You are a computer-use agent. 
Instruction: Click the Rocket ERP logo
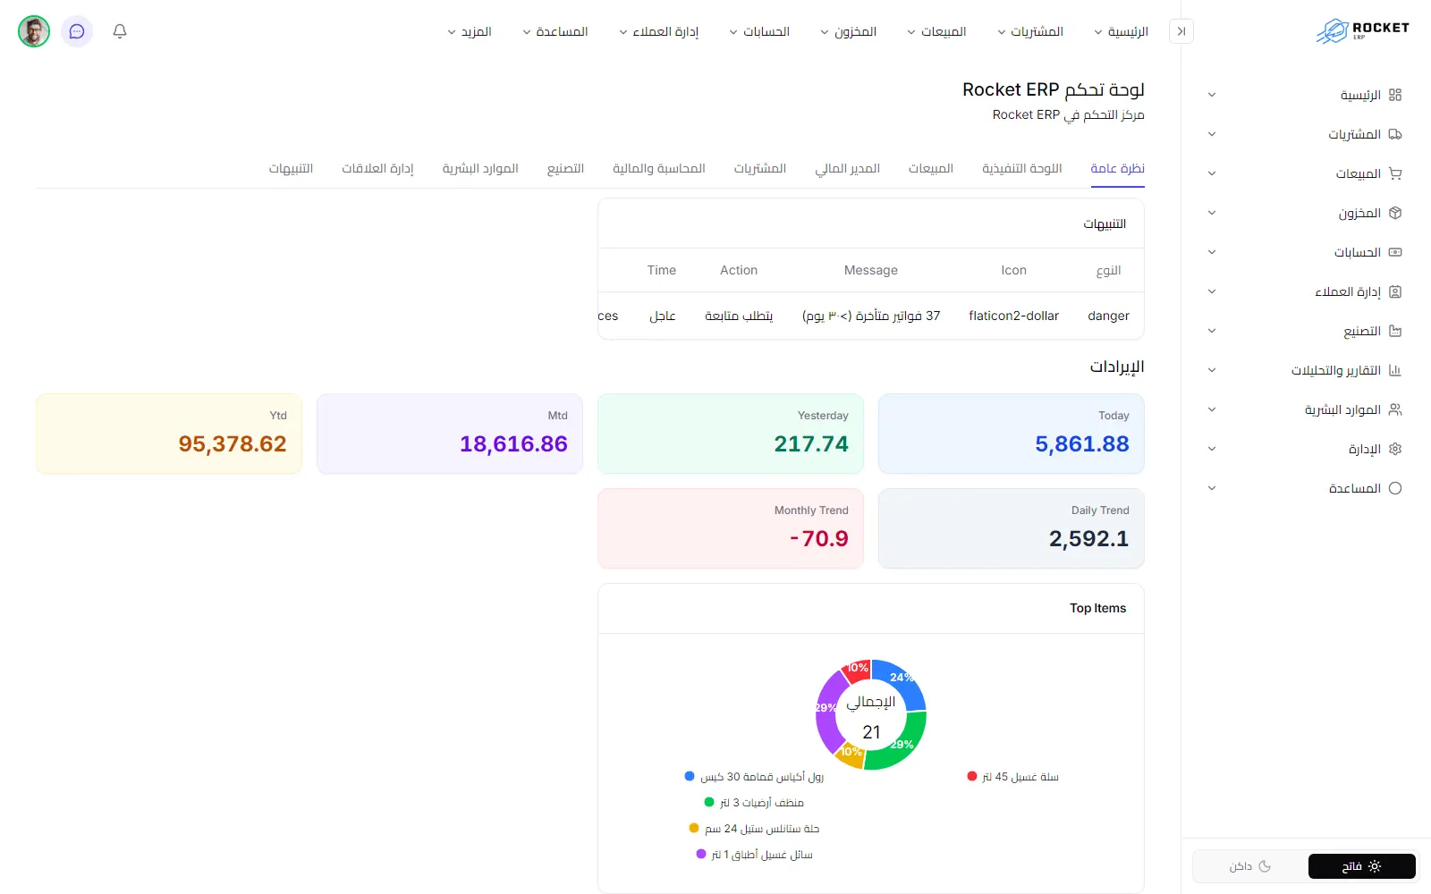click(x=1362, y=30)
